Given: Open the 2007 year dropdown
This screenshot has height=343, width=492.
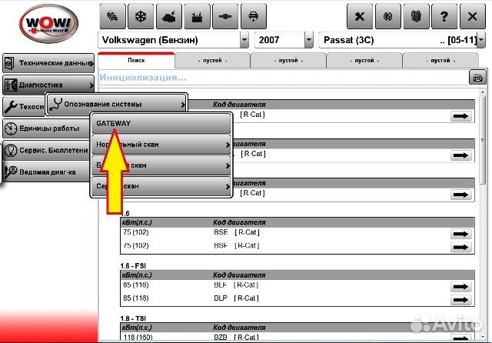Looking at the screenshot, I should [309, 39].
